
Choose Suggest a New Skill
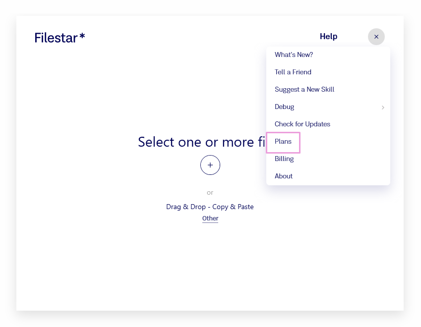pyautogui.click(x=304, y=90)
